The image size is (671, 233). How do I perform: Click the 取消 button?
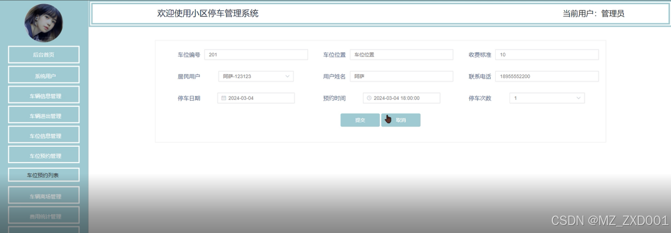point(401,120)
